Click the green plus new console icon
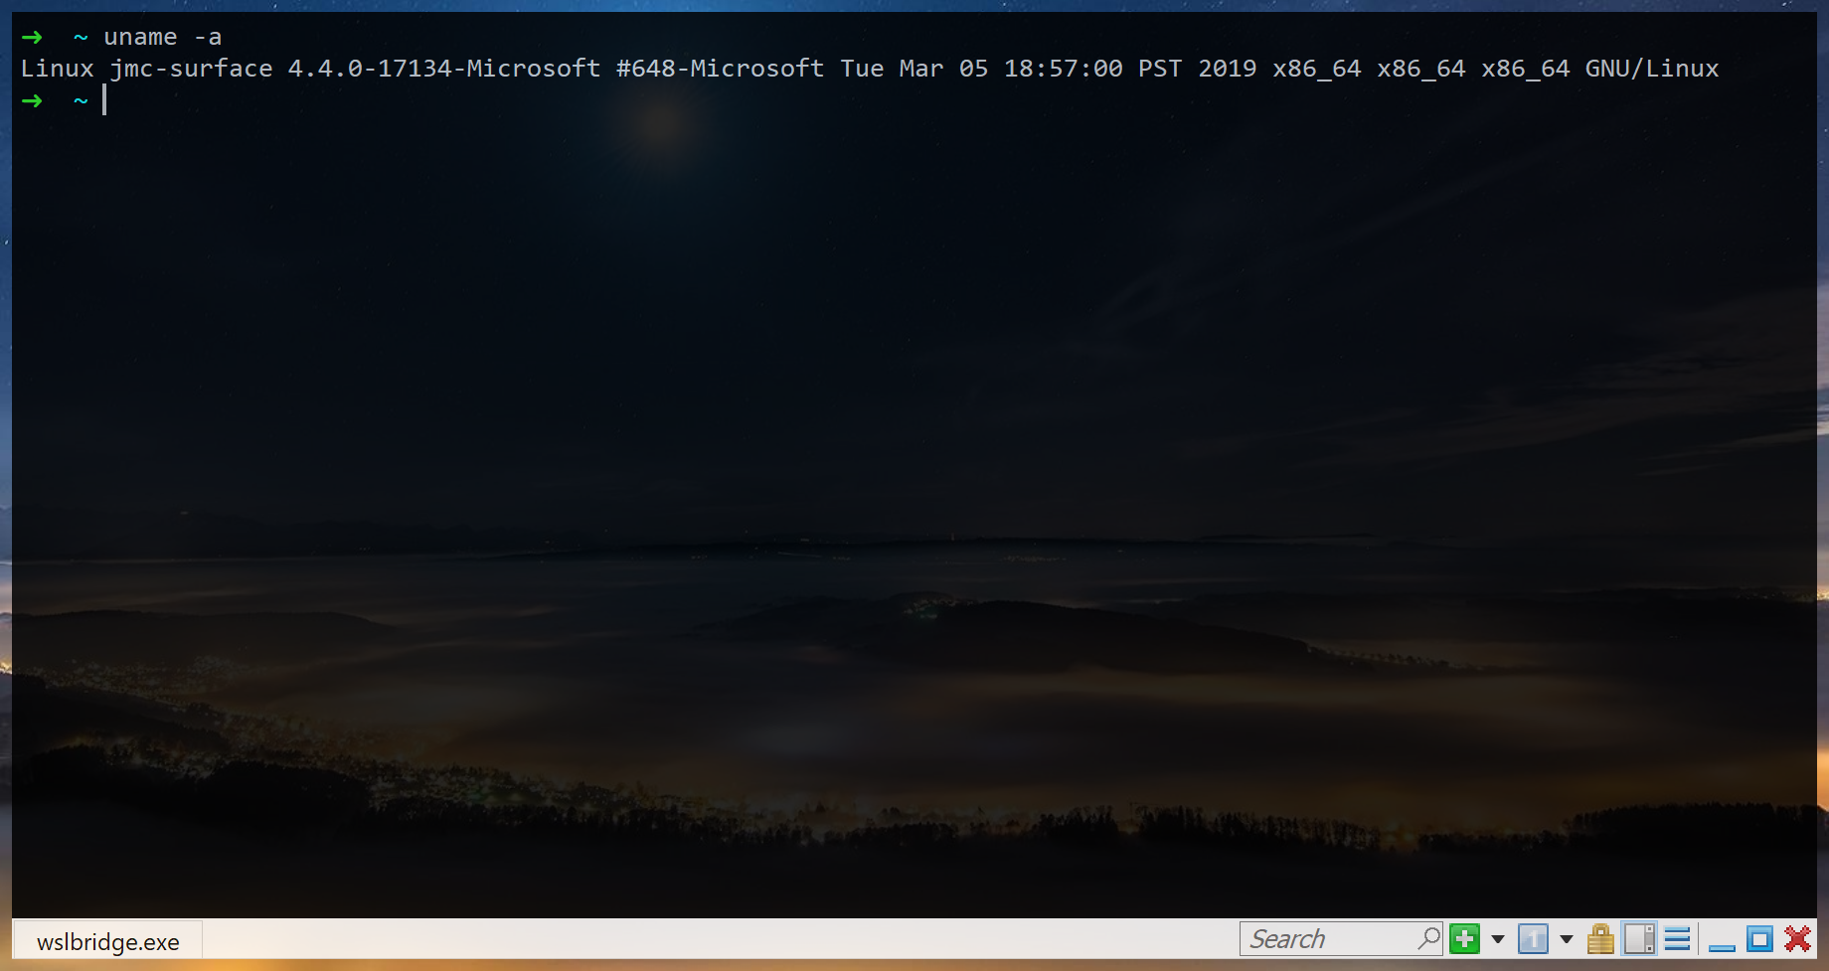Image resolution: width=1829 pixels, height=971 pixels. (x=1464, y=938)
